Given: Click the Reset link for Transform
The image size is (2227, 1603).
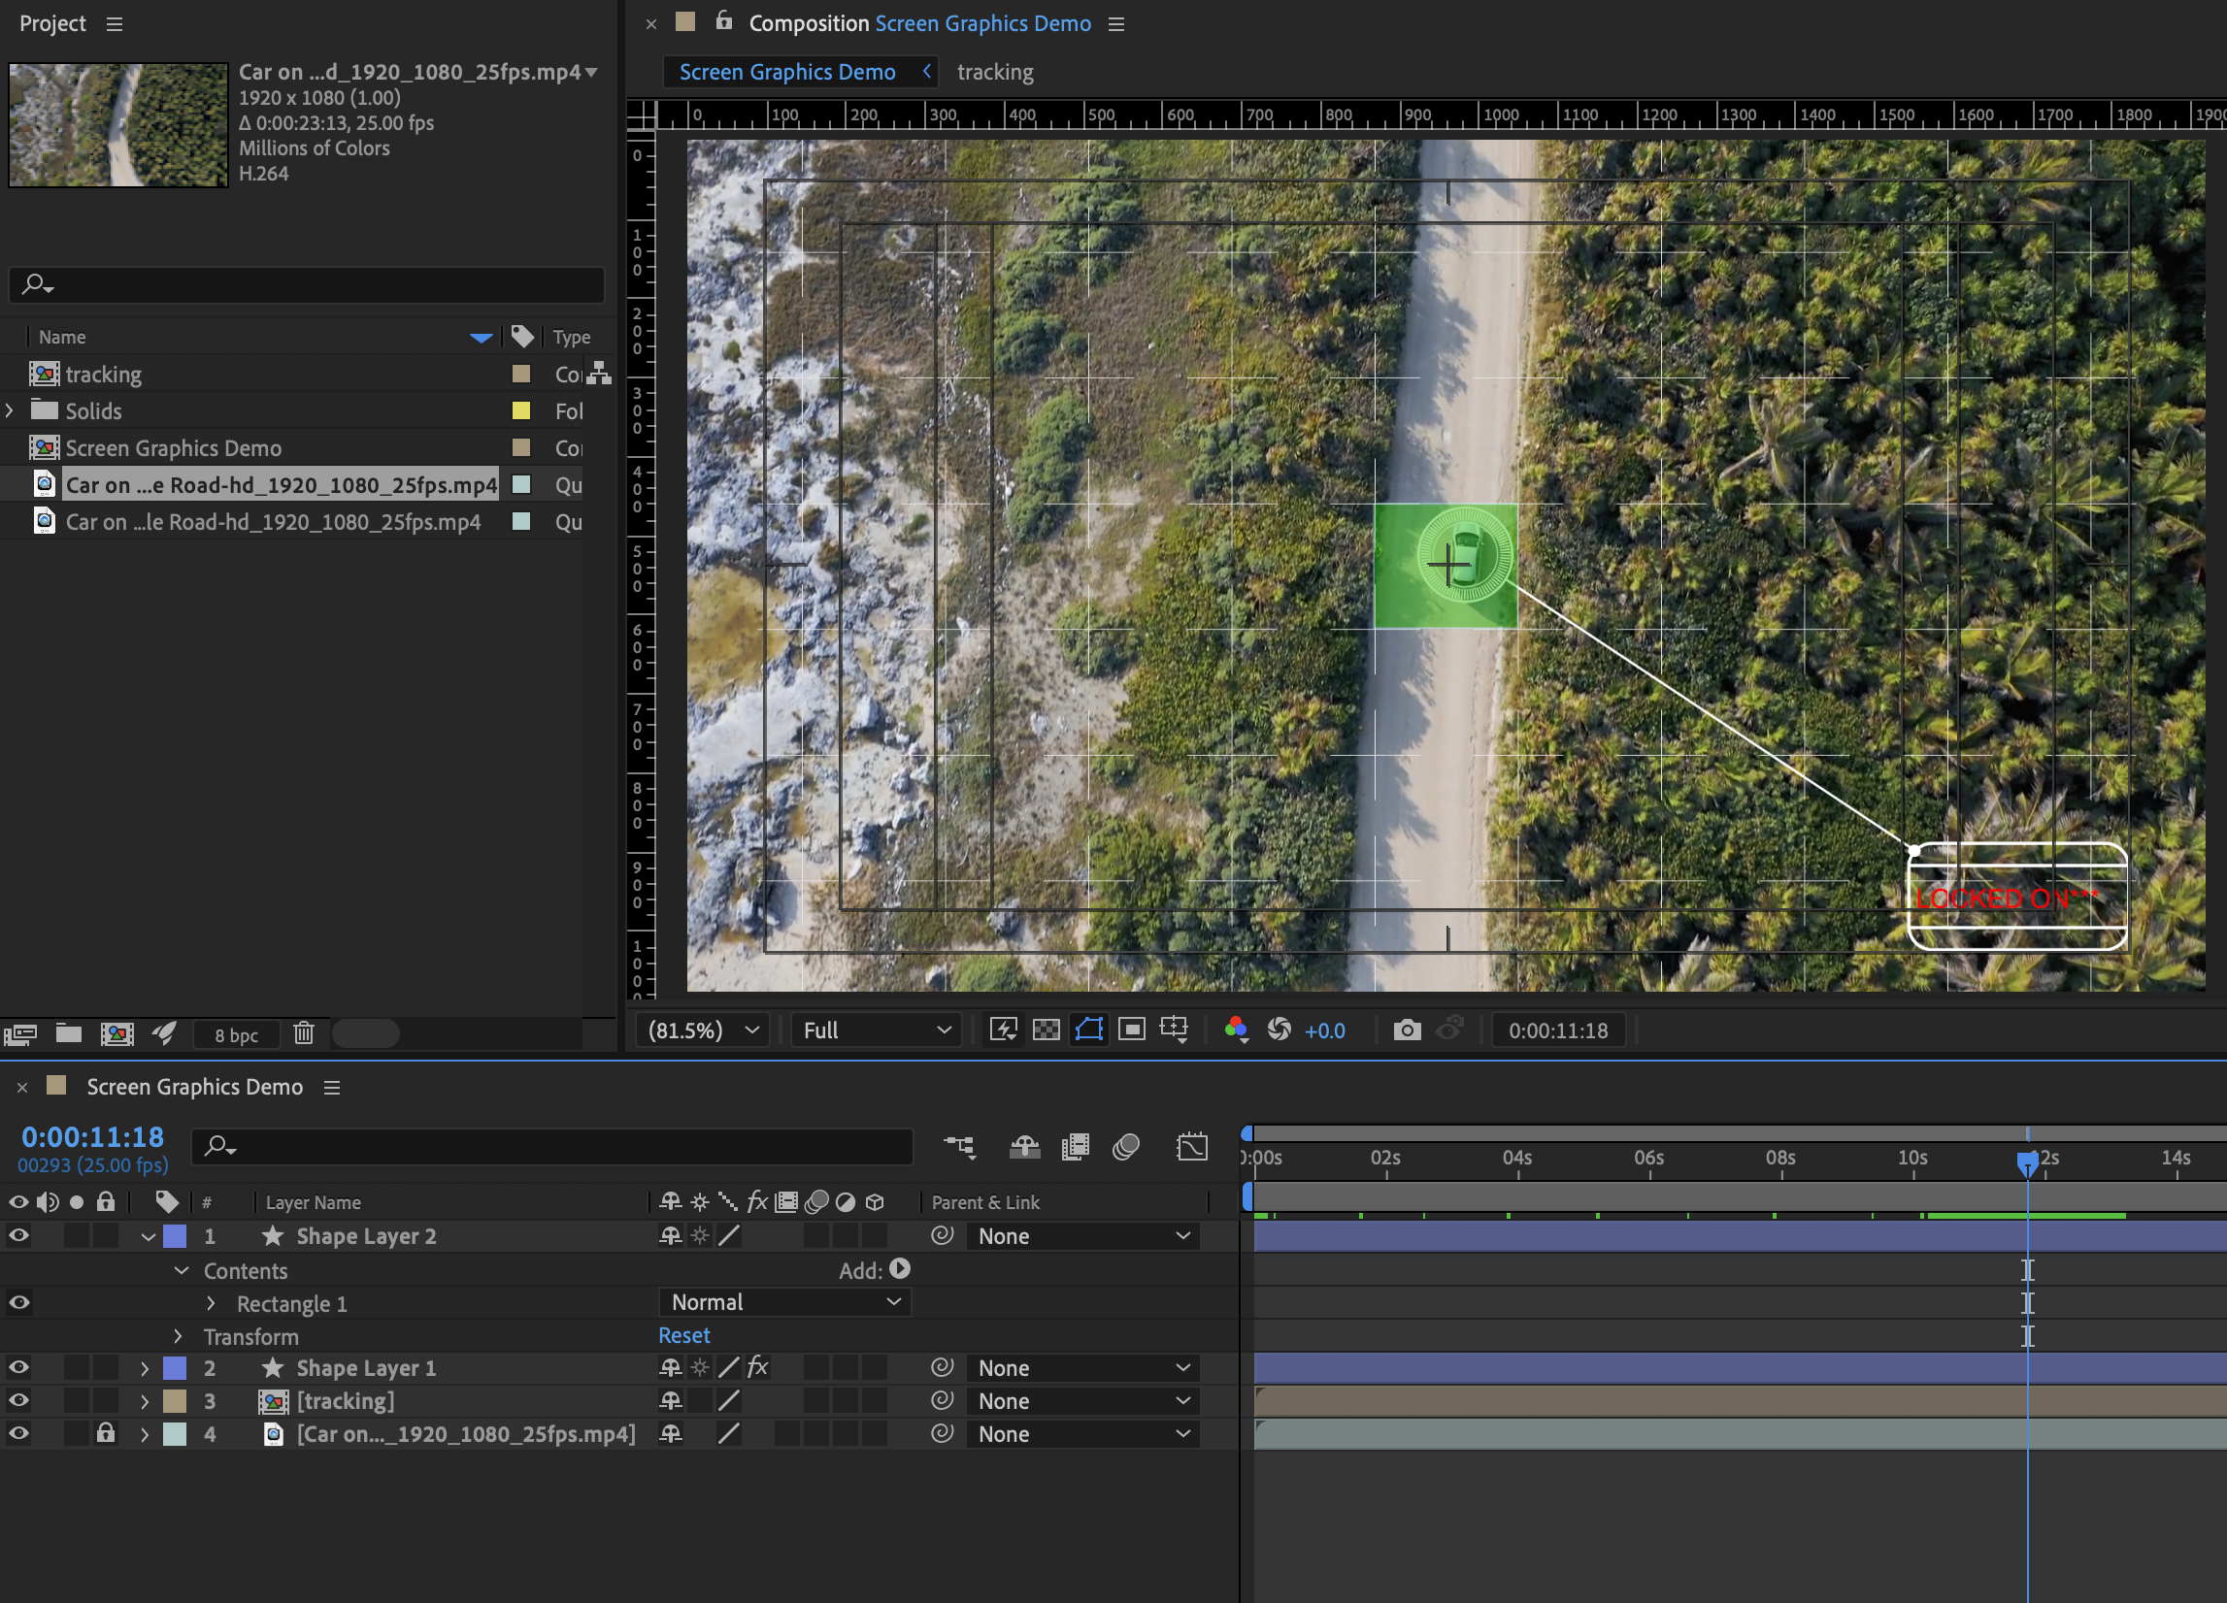Looking at the screenshot, I should 683,1336.
